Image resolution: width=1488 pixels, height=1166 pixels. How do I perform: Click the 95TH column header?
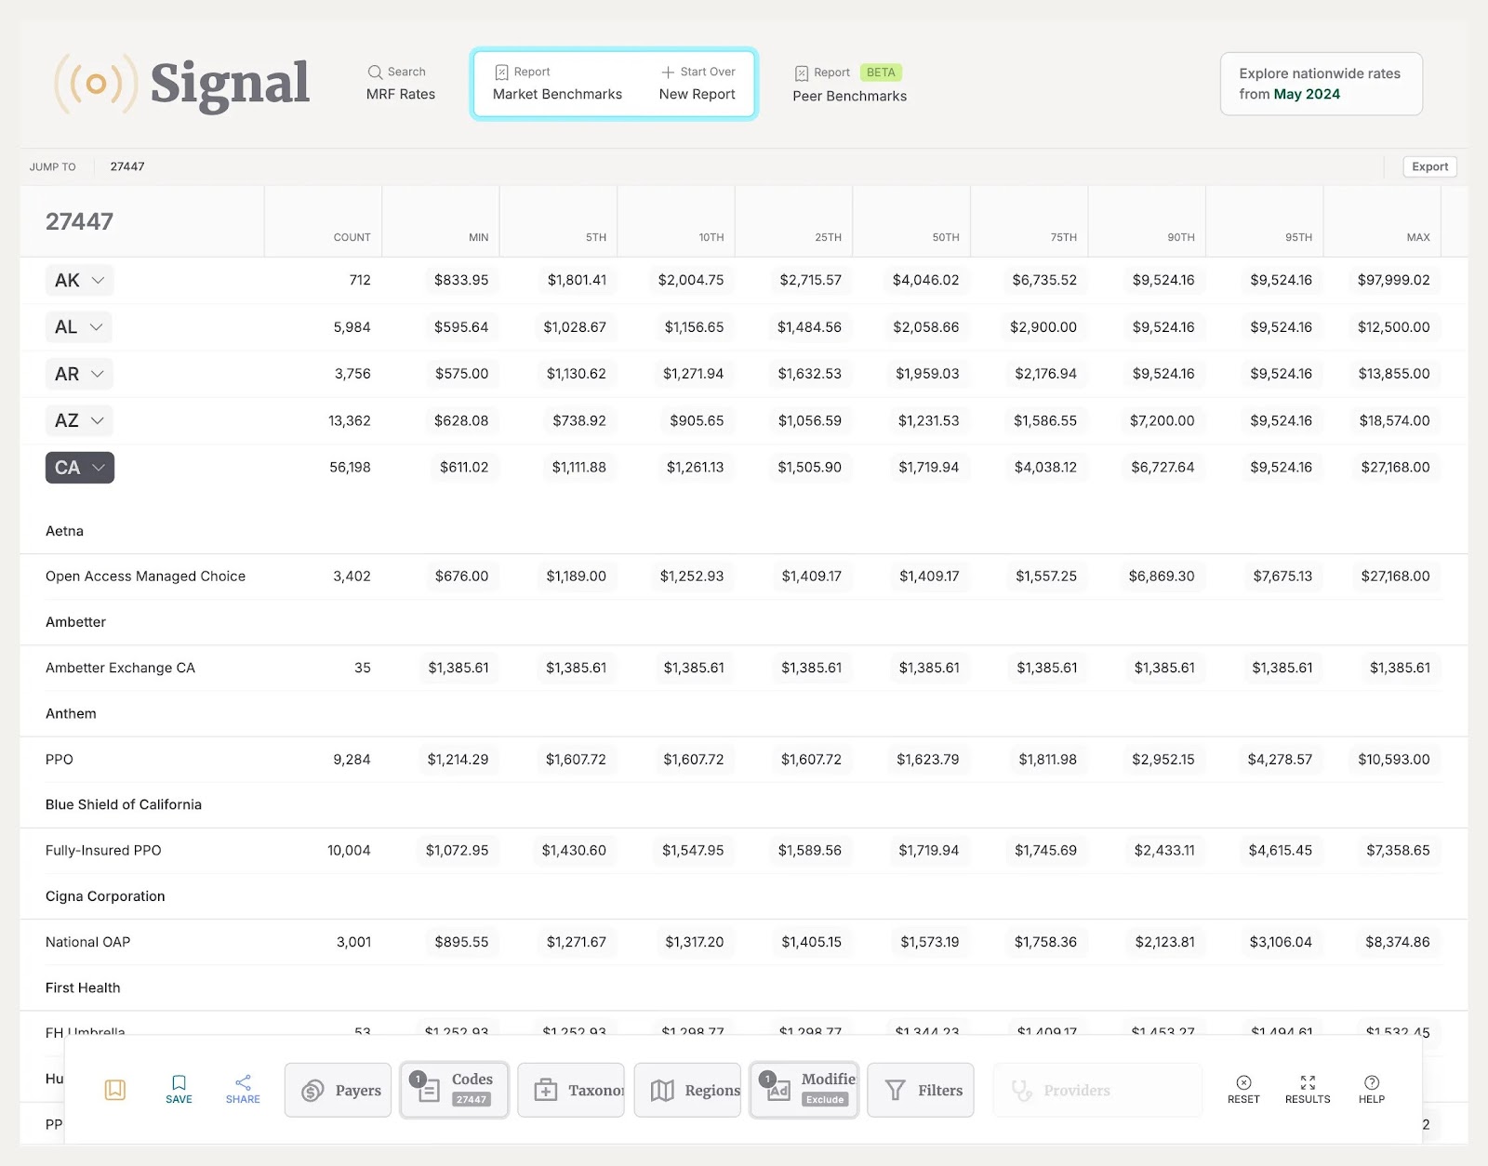[1298, 237]
